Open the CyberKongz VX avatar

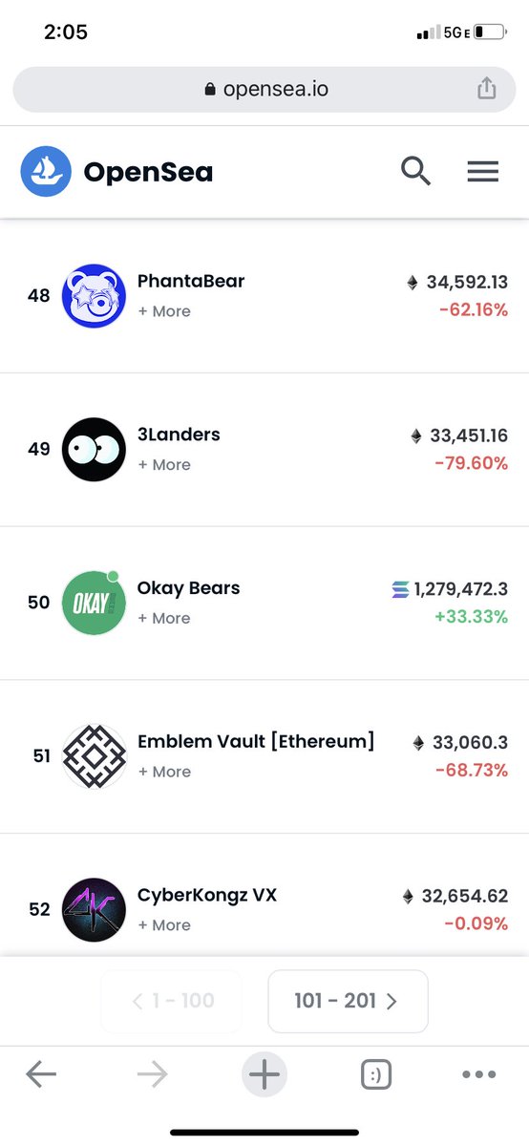point(94,909)
